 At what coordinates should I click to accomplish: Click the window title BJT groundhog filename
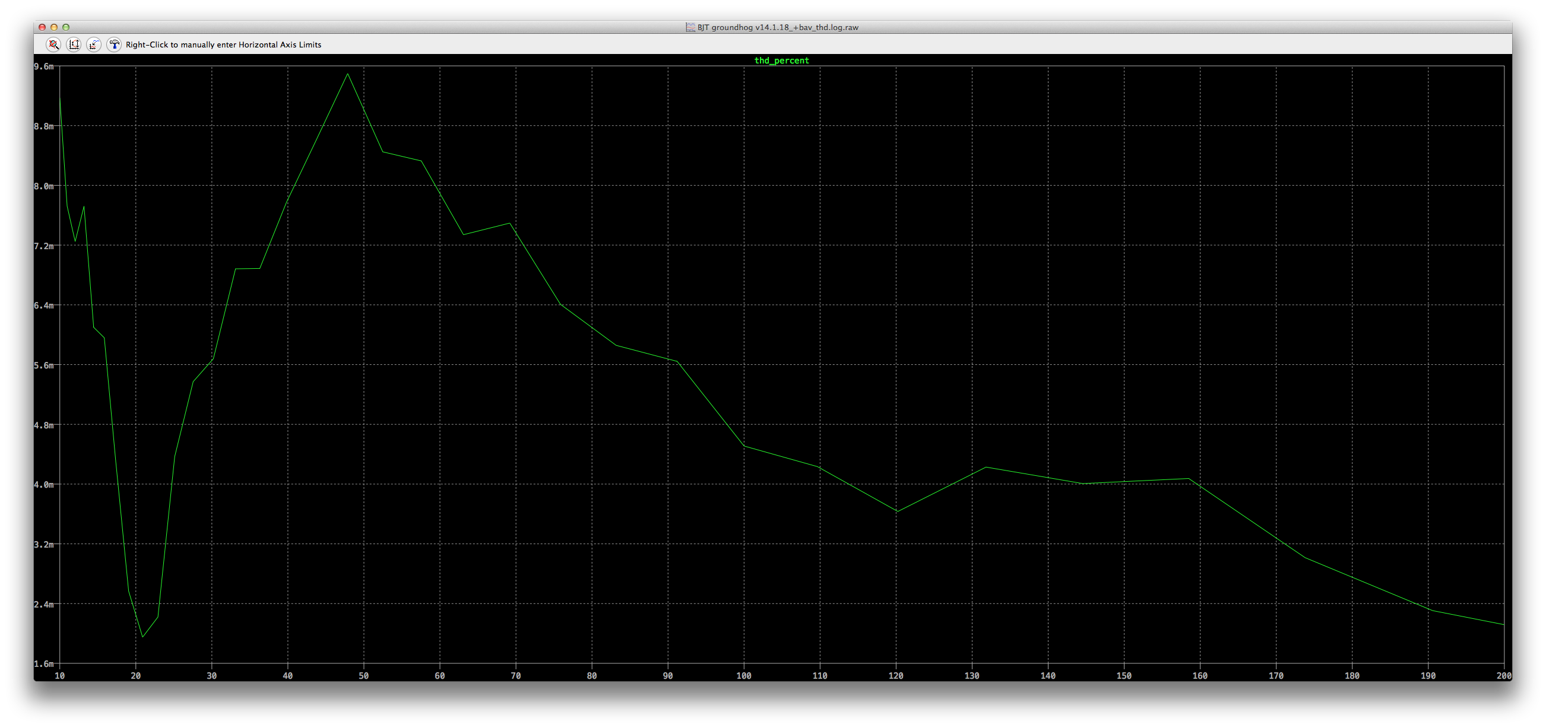778,27
